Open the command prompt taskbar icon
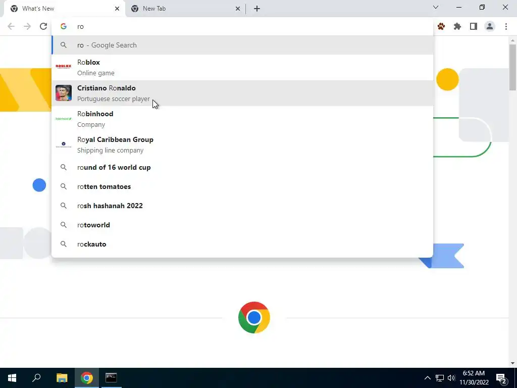The width and height of the screenshot is (517, 388). click(111, 378)
